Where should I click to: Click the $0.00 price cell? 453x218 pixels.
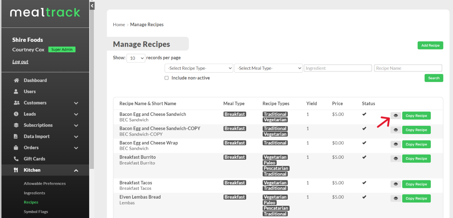pos(338,143)
